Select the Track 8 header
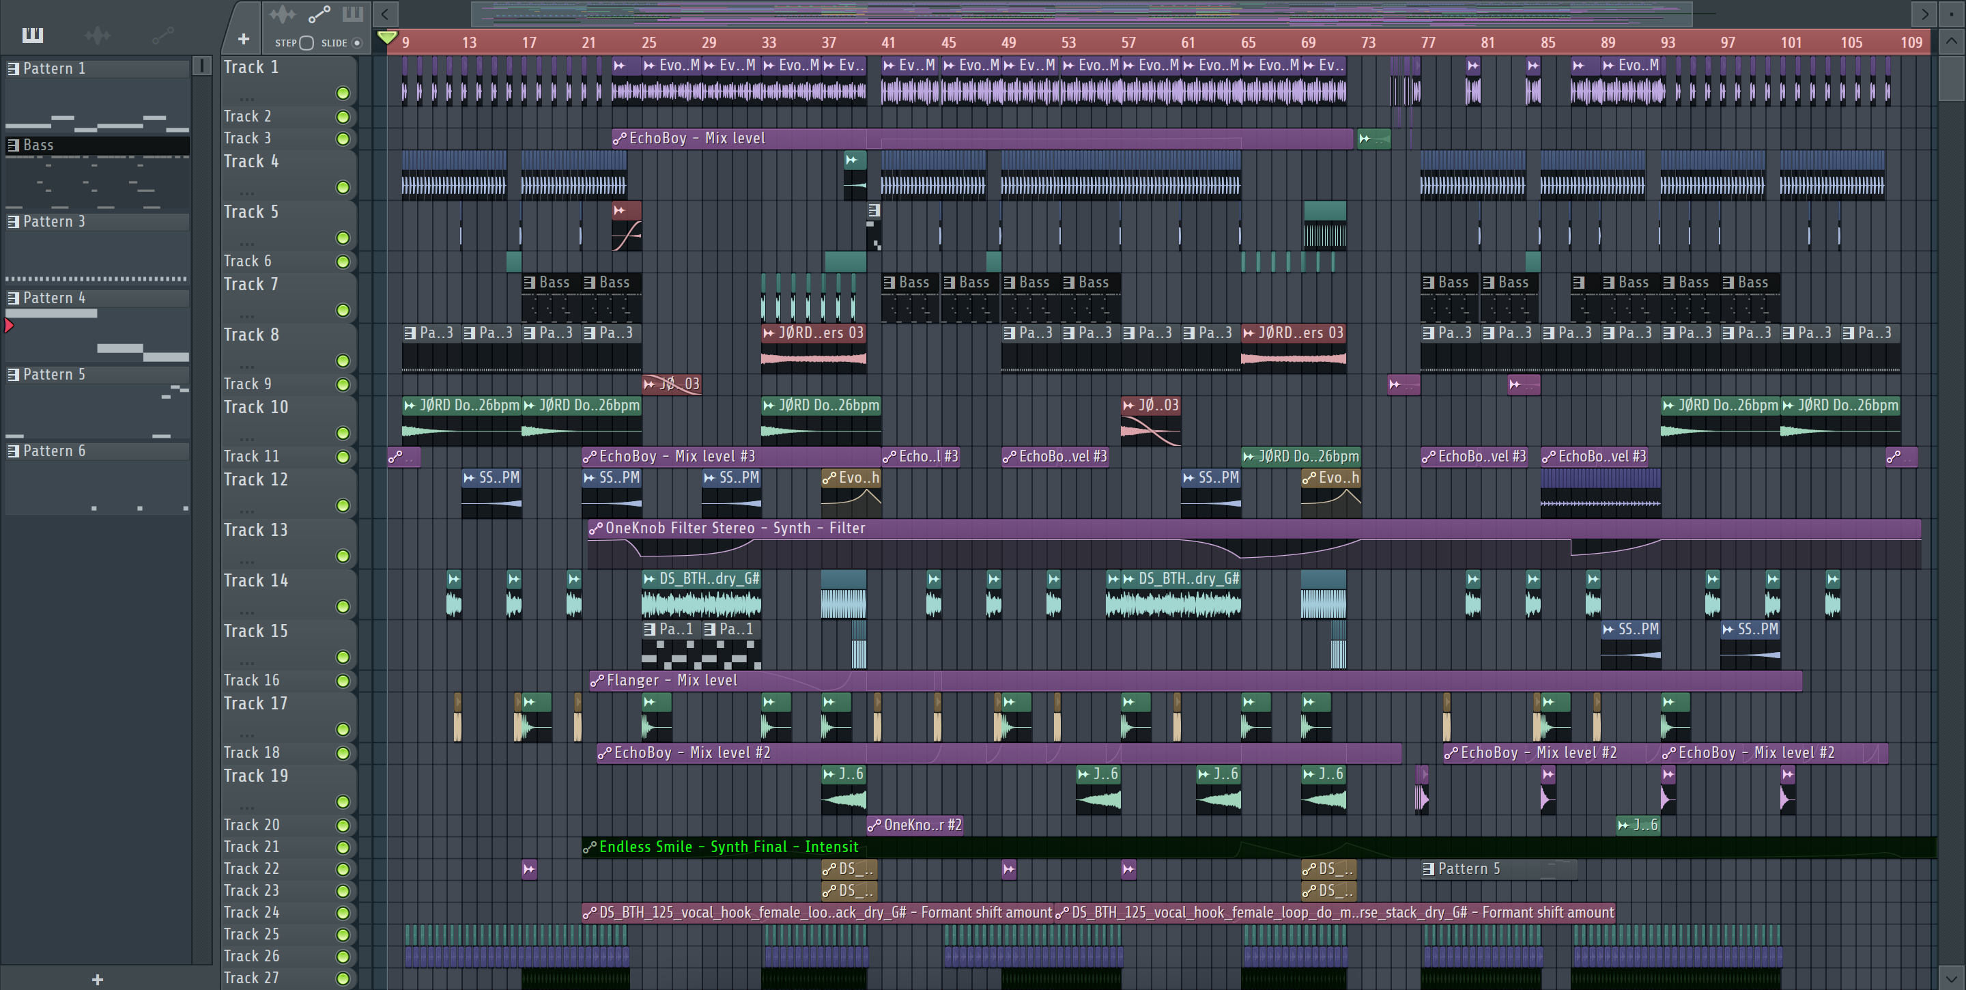 coord(289,348)
